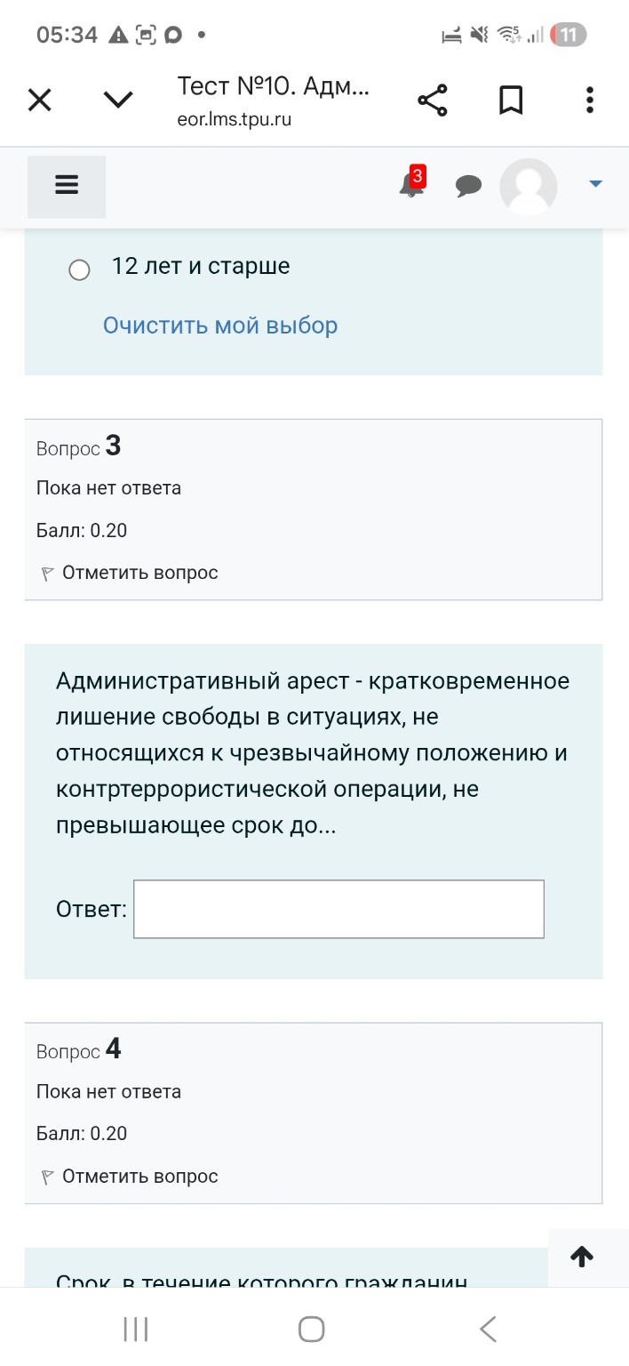Open the messages chat panel
The height and width of the screenshot is (1366, 629).
(x=469, y=187)
